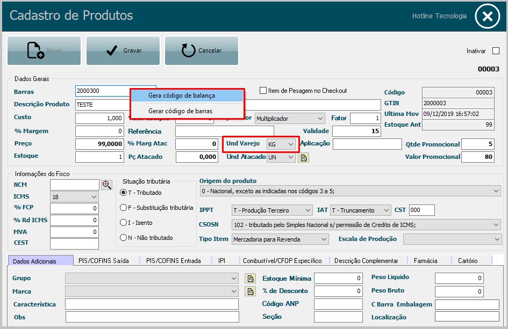508x329 pixels.
Task: Save the product with Gravar
Action: pyautogui.click(x=123, y=50)
